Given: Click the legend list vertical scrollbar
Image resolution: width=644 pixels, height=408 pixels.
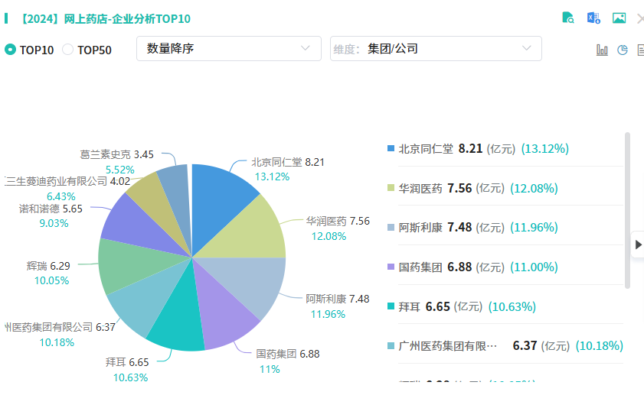Looking at the screenshot, I should click(x=628, y=210).
